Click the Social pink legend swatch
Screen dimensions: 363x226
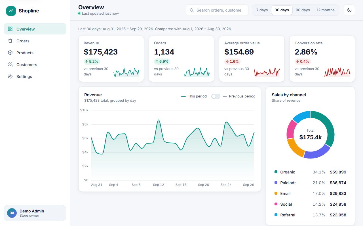coord(276,204)
